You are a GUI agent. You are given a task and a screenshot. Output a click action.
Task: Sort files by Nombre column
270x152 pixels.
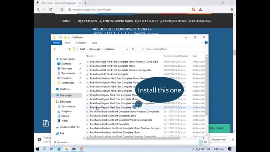90,56
